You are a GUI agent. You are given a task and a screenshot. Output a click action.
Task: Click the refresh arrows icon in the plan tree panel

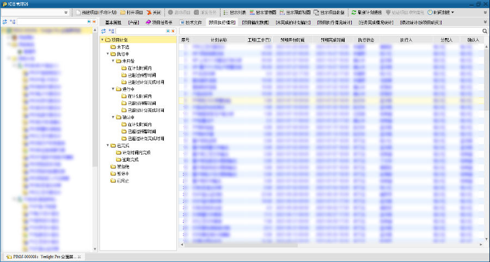pos(103,31)
